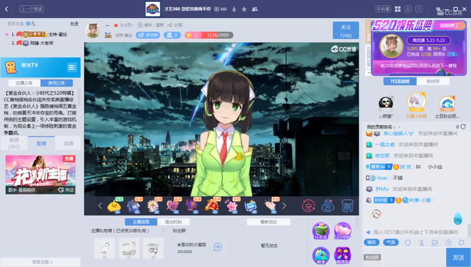Expand the arrow below the banner side tabs

pyautogui.click(x=368, y=73)
